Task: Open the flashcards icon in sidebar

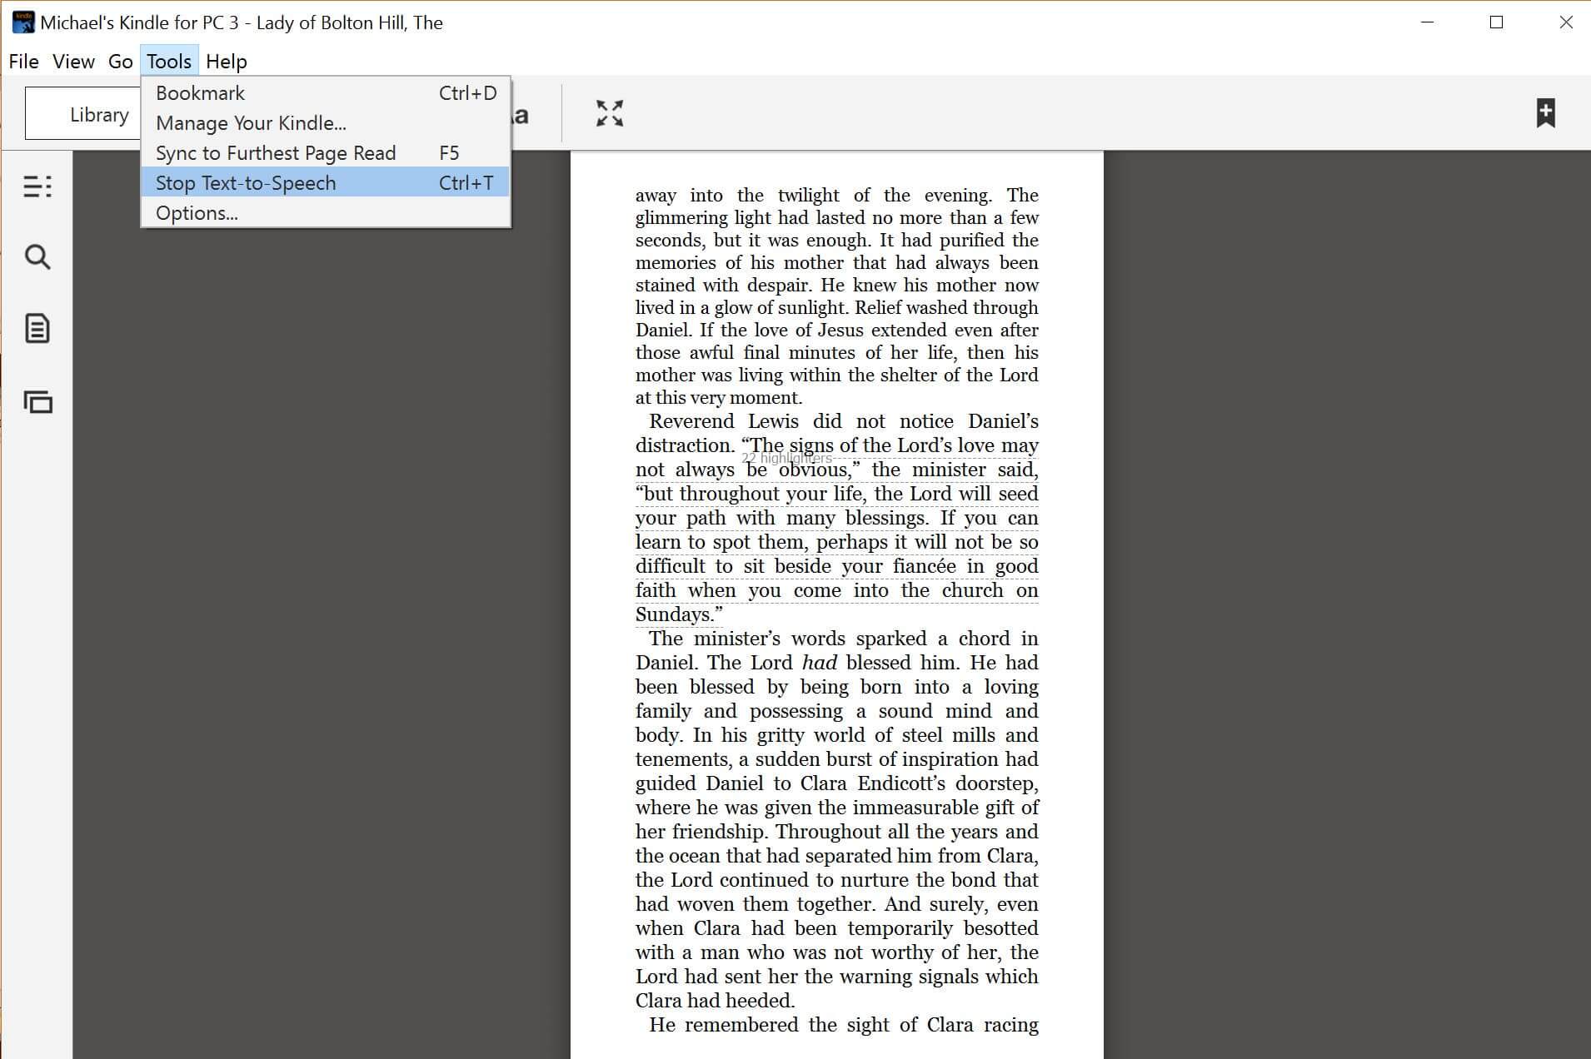Action: coord(37,402)
